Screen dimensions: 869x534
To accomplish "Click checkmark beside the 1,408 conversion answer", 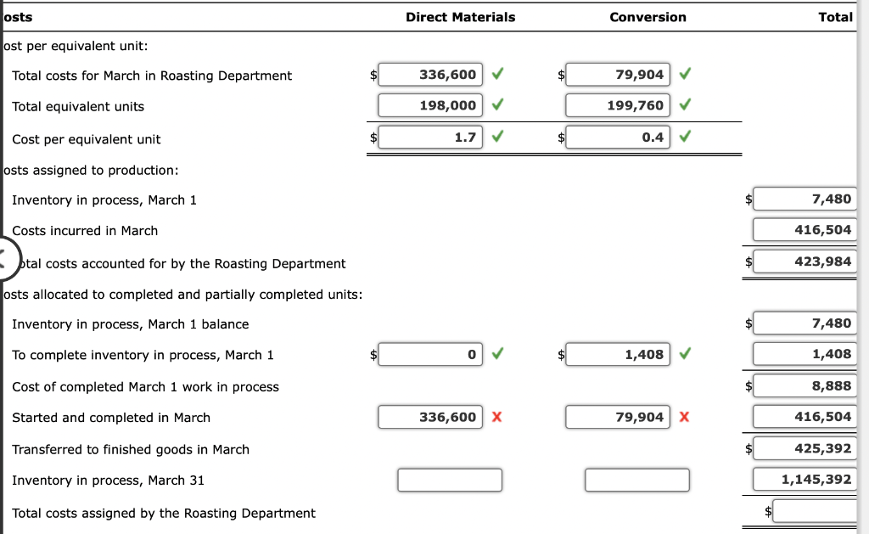I will [x=684, y=354].
